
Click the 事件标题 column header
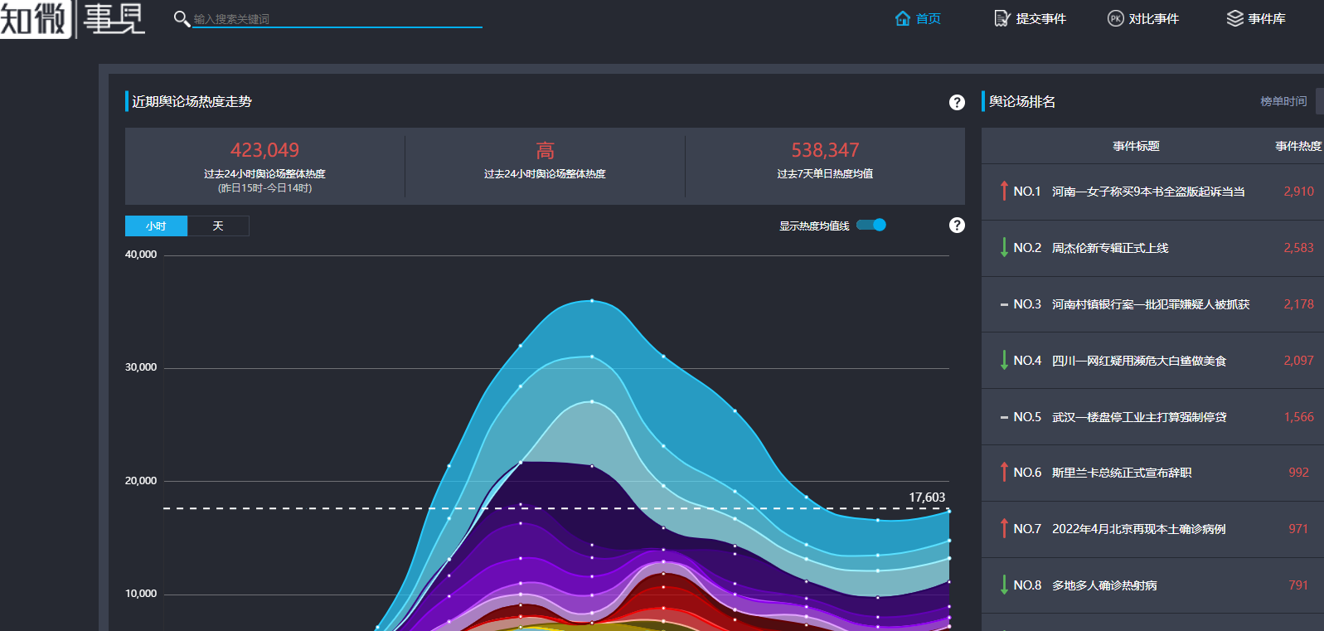click(x=1136, y=146)
